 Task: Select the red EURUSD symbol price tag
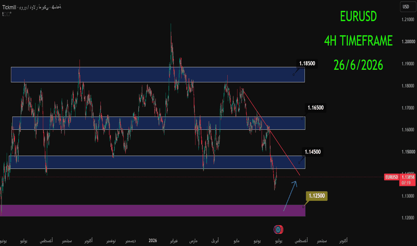point(391,177)
